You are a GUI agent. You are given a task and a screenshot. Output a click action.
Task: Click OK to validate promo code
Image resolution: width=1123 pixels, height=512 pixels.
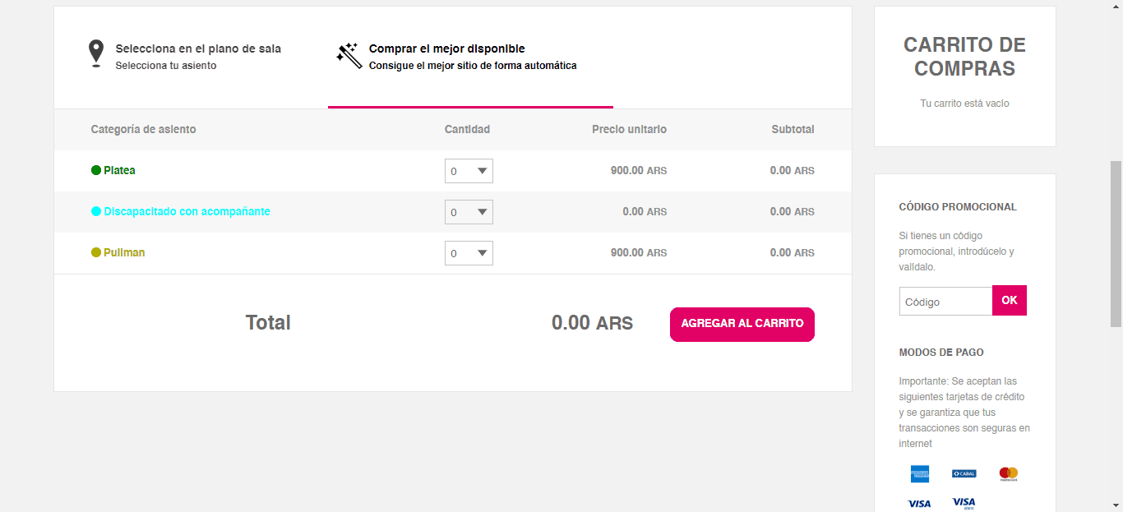click(1010, 301)
